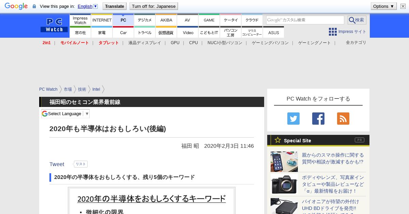Click the Translate button

[115, 6]
